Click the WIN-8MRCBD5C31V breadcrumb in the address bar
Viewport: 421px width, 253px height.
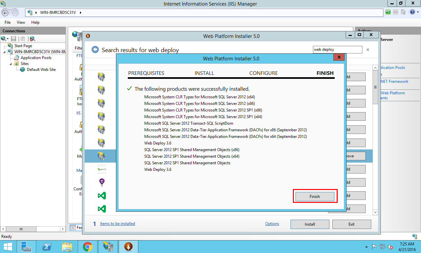tap(58, 13)
